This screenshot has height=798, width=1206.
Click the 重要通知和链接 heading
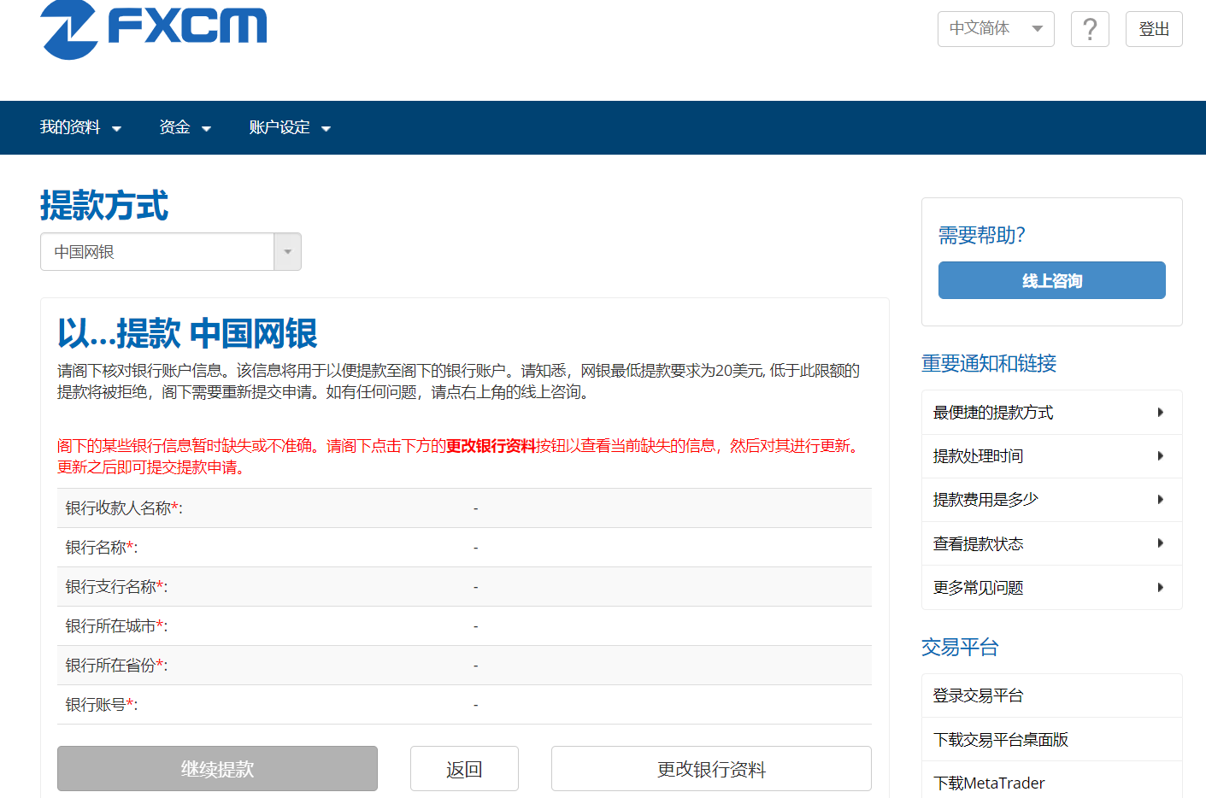[989, 363]
